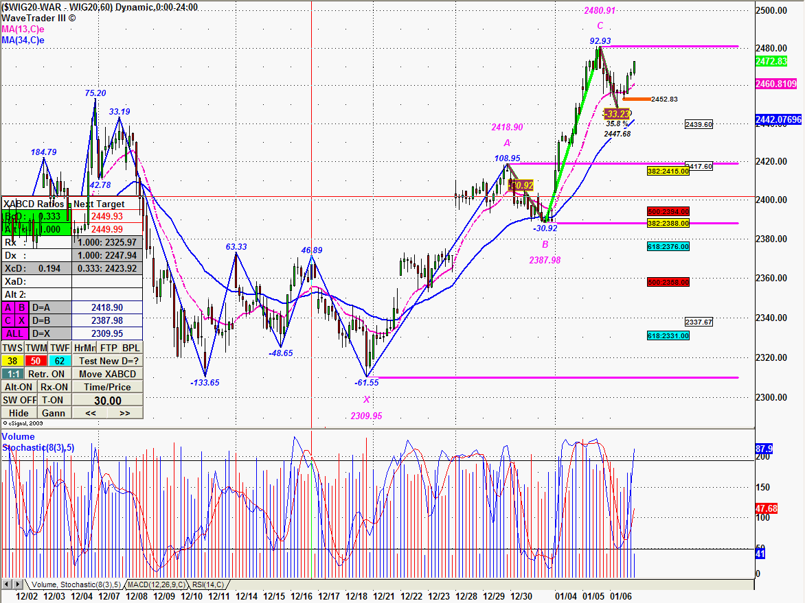
Task: Toggle the Retr. ON retracement setting
Action: [47, 374]
